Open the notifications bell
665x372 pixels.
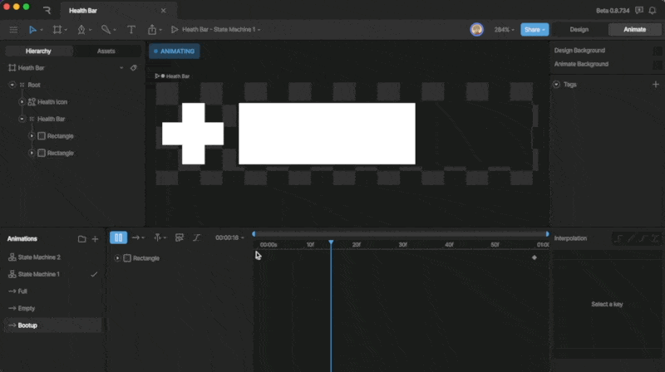[x=653, y=10]
